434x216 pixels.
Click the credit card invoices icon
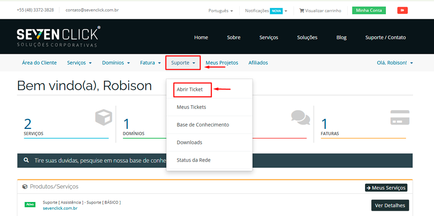[400, 117]
